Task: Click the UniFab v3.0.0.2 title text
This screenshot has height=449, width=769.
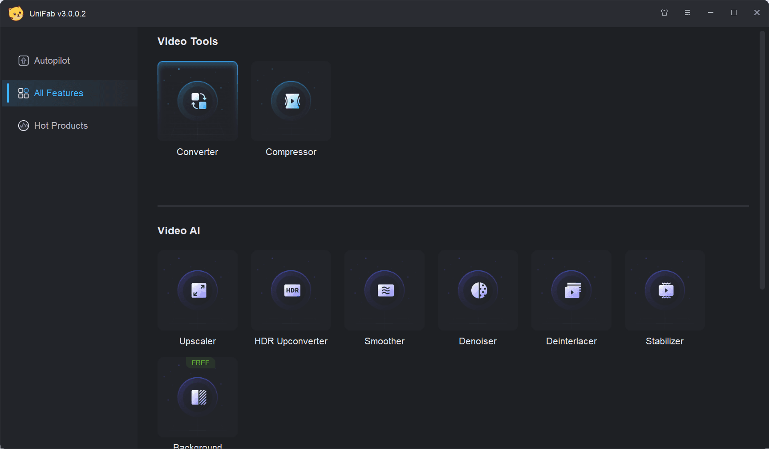Action: (x=58, y=14)
